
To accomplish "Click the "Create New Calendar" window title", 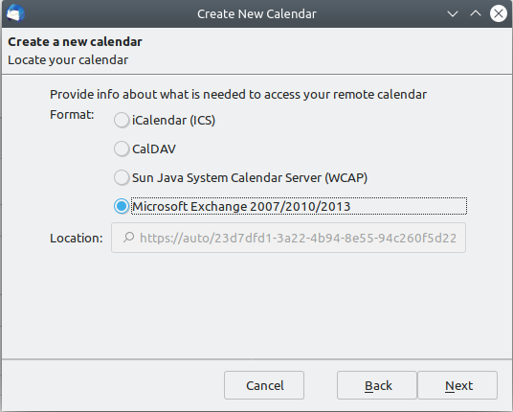I will click(256, 13).
